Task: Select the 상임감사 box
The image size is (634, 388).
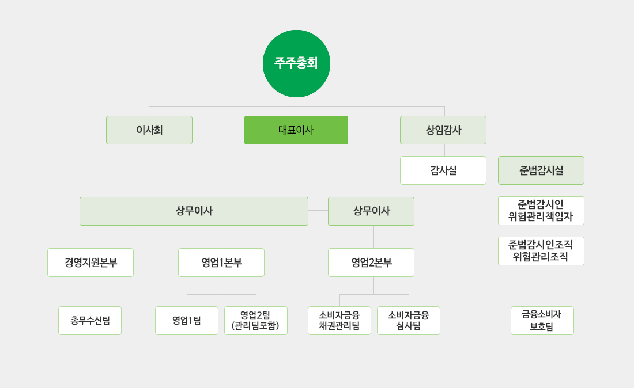Action: coord(443,130)
